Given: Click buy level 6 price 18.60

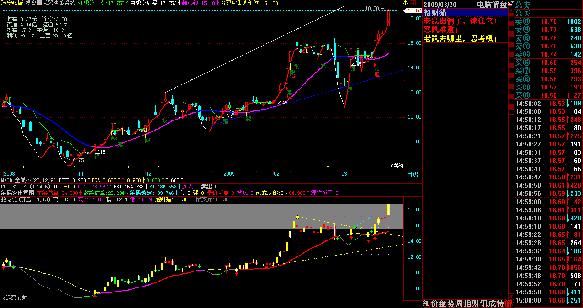Looking at the screenshot, I should point(549,63).
